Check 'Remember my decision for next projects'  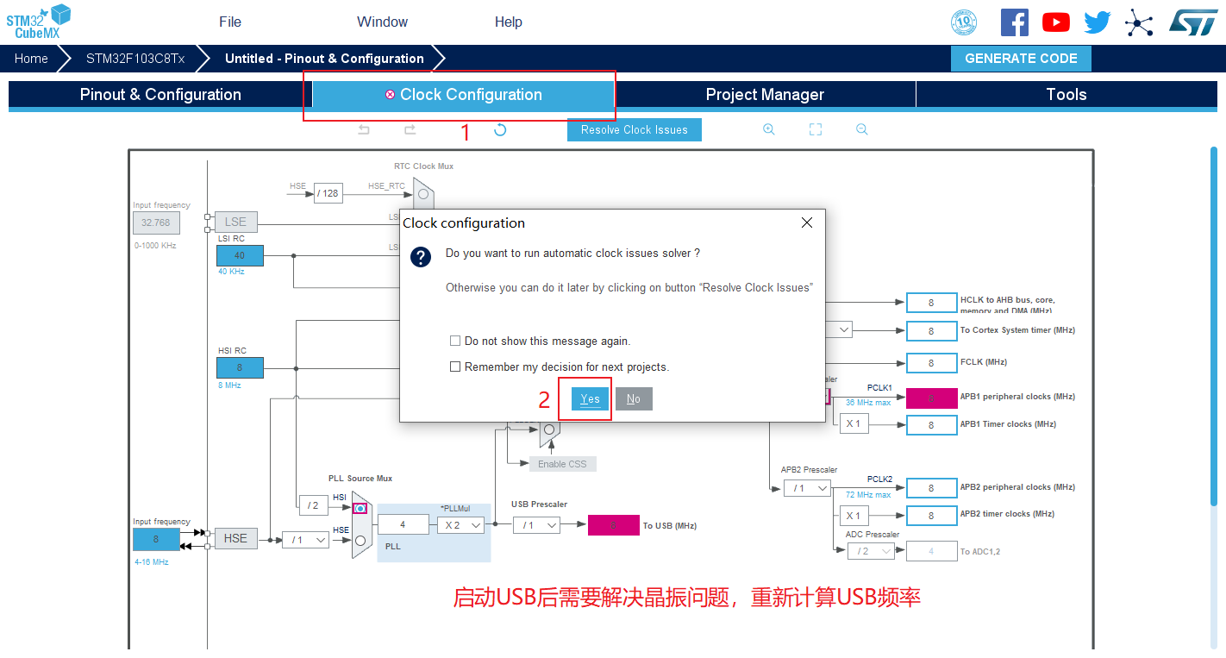pyautogui.click(x=455, y=367)
